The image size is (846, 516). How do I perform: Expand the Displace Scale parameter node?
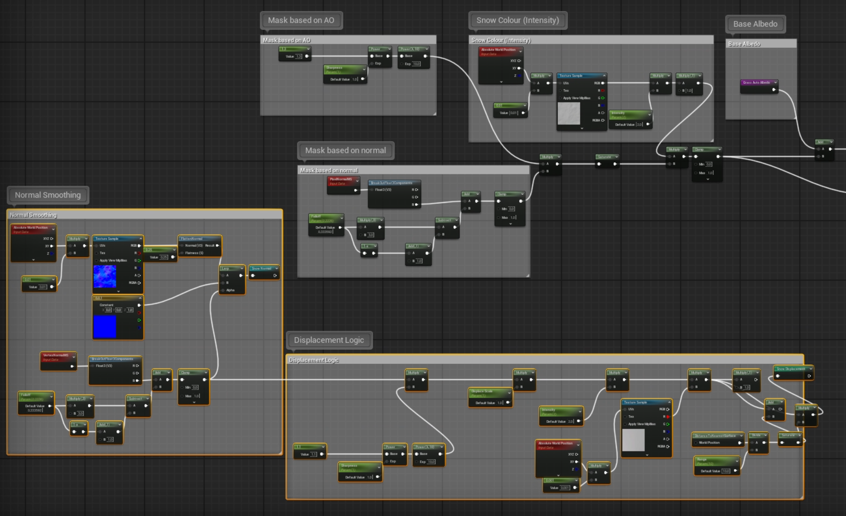[510, 392]
